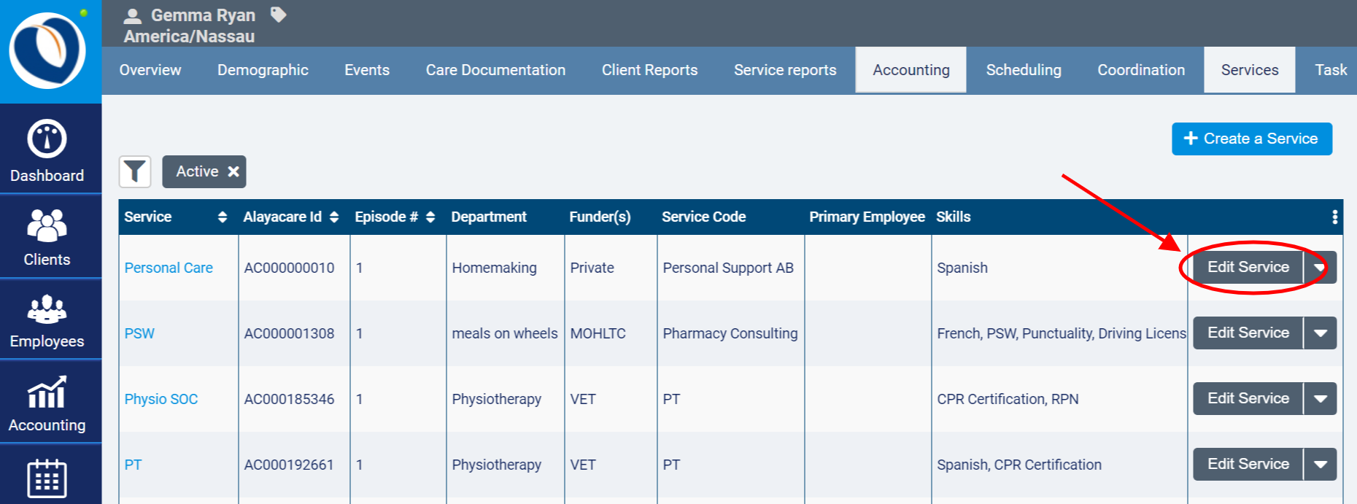
Task: Remove the Active filter chip
Action: pos(233,171)
